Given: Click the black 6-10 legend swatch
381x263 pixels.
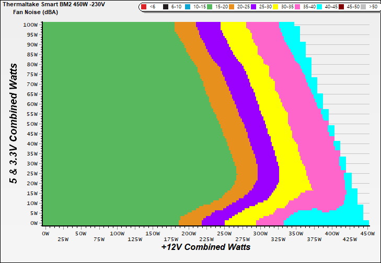Looking at the screenshot, I should pos(165,7).
